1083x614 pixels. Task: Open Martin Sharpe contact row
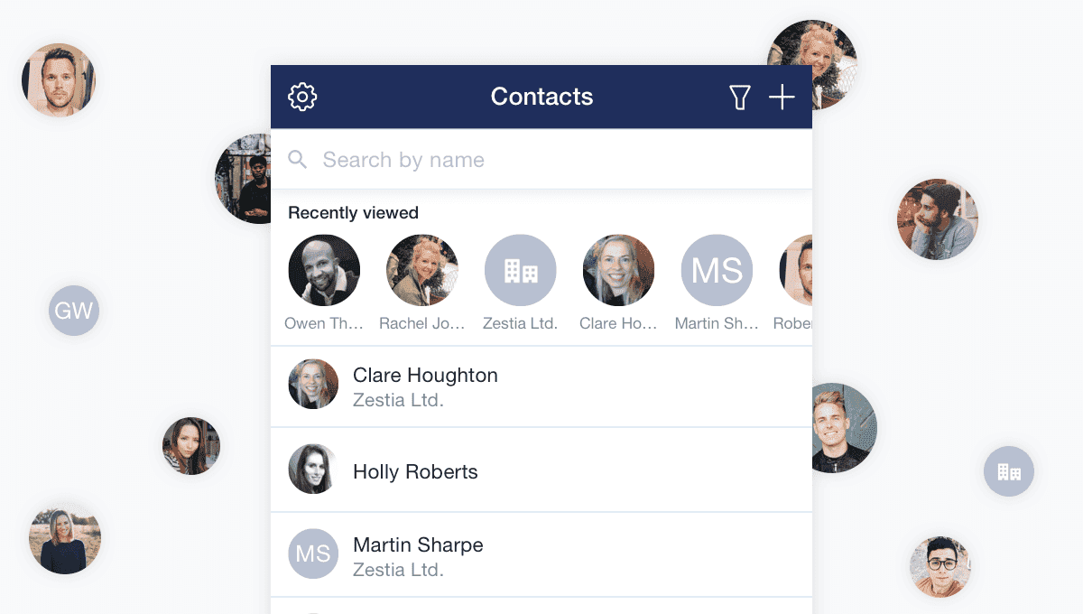tap(541, 554)
